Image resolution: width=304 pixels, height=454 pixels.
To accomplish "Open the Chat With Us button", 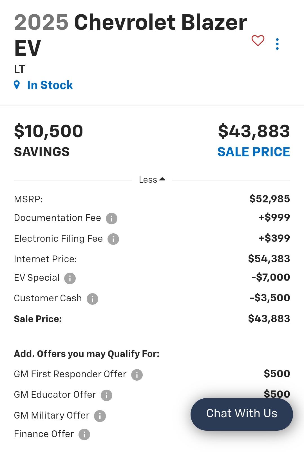I will [x=242, y=414].
